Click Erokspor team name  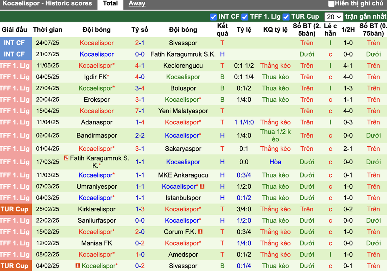click(97, 100)
